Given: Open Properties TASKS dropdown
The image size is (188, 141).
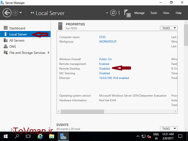Looking at the screenshot, I should (169, 28).
